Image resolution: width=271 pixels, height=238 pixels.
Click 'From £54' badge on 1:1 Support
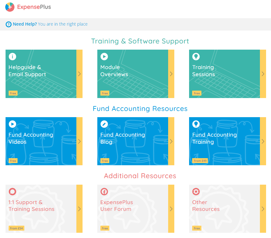(16, 228)
